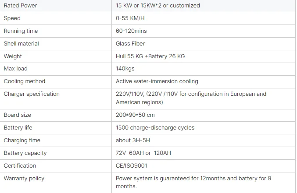Click the "Charging time" label
Screen dimensions: 297x193
click(x=22, y=140)
